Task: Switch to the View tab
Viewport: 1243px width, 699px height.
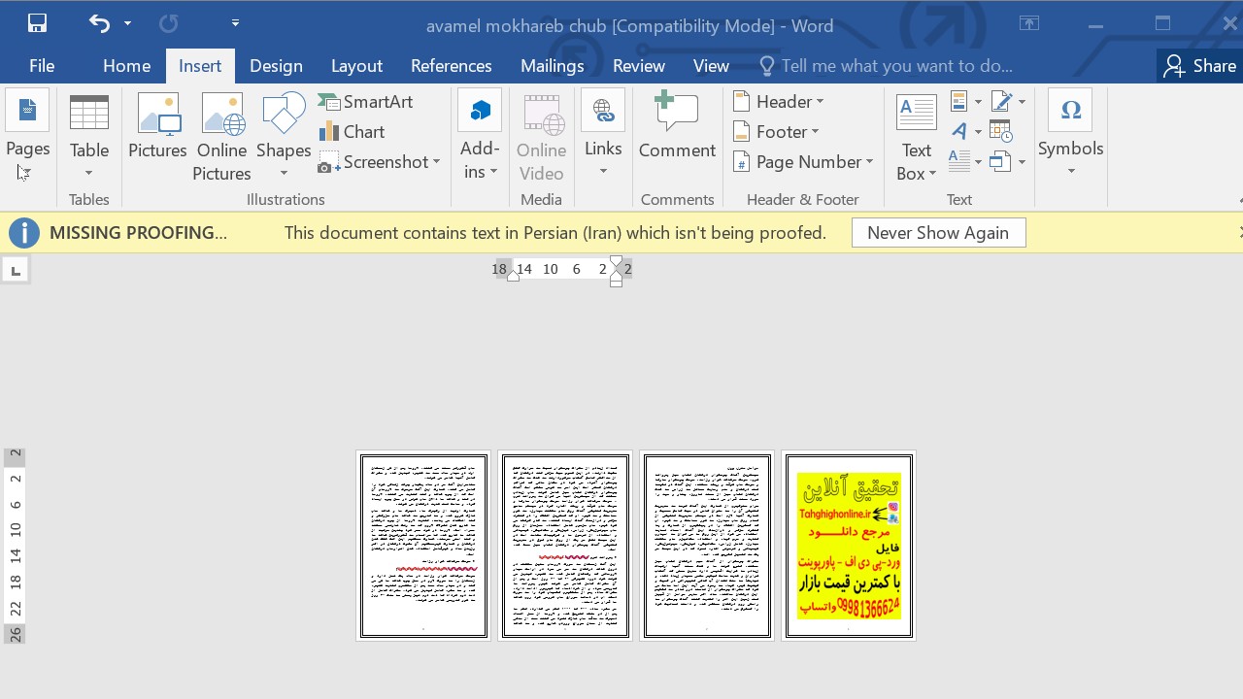Action: (711, 66)
